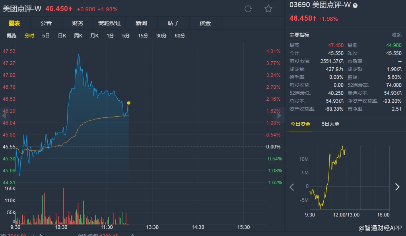Image resolution: width=406 pixels, height=236 pixels.
Task: Go to the previous fund flow chart
Action: point(292,187)
